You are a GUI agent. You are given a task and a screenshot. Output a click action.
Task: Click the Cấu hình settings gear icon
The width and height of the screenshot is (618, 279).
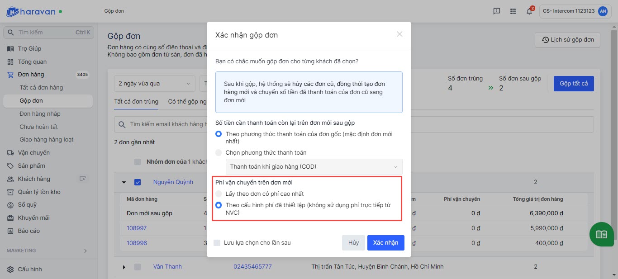10,270
